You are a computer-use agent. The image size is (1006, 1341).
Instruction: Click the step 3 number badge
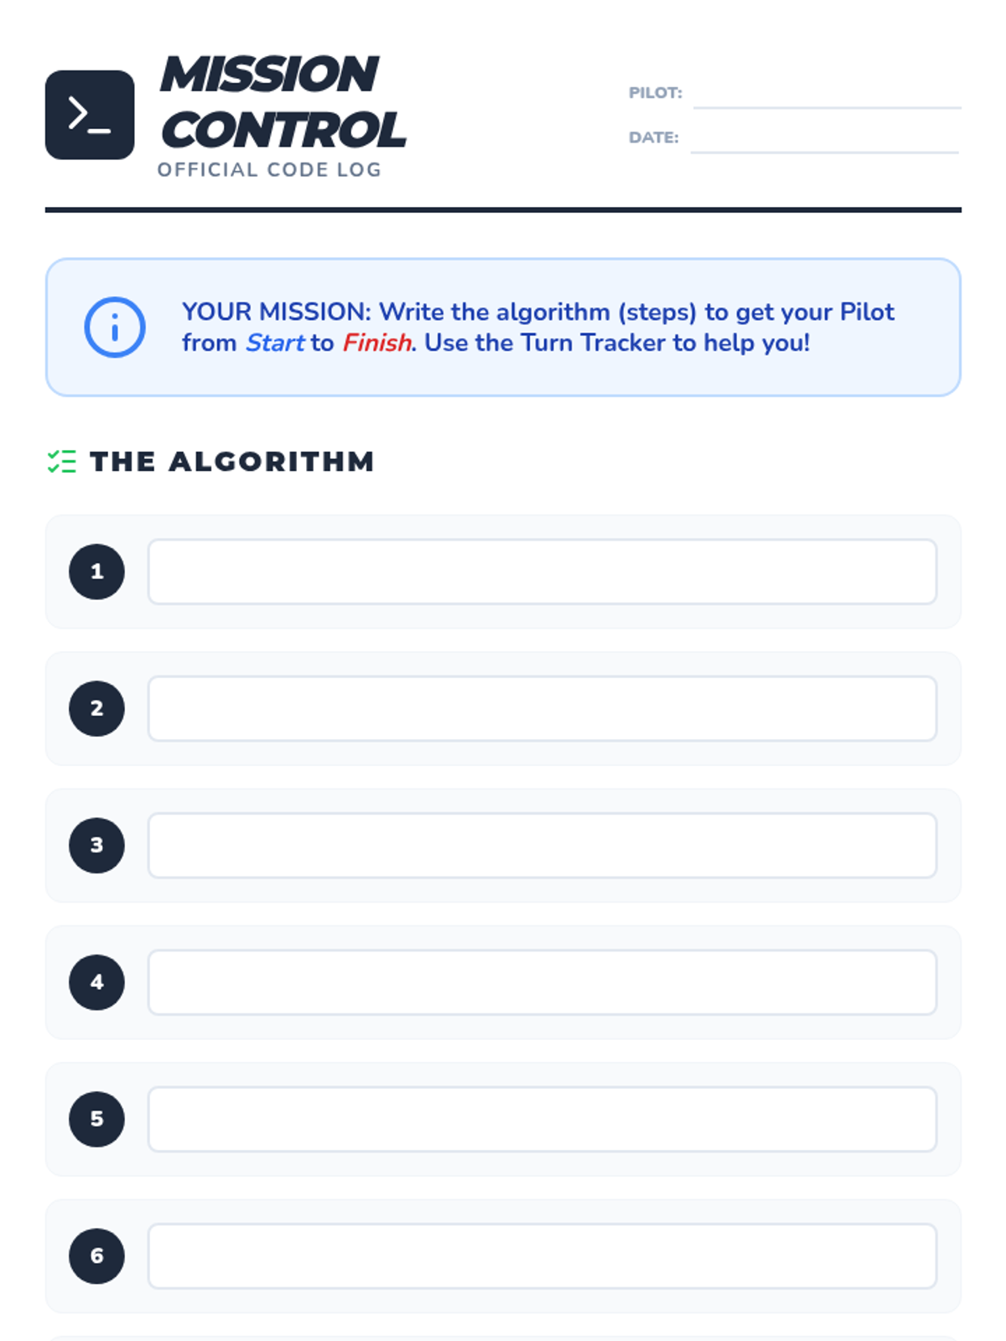[x=97, y=845]
